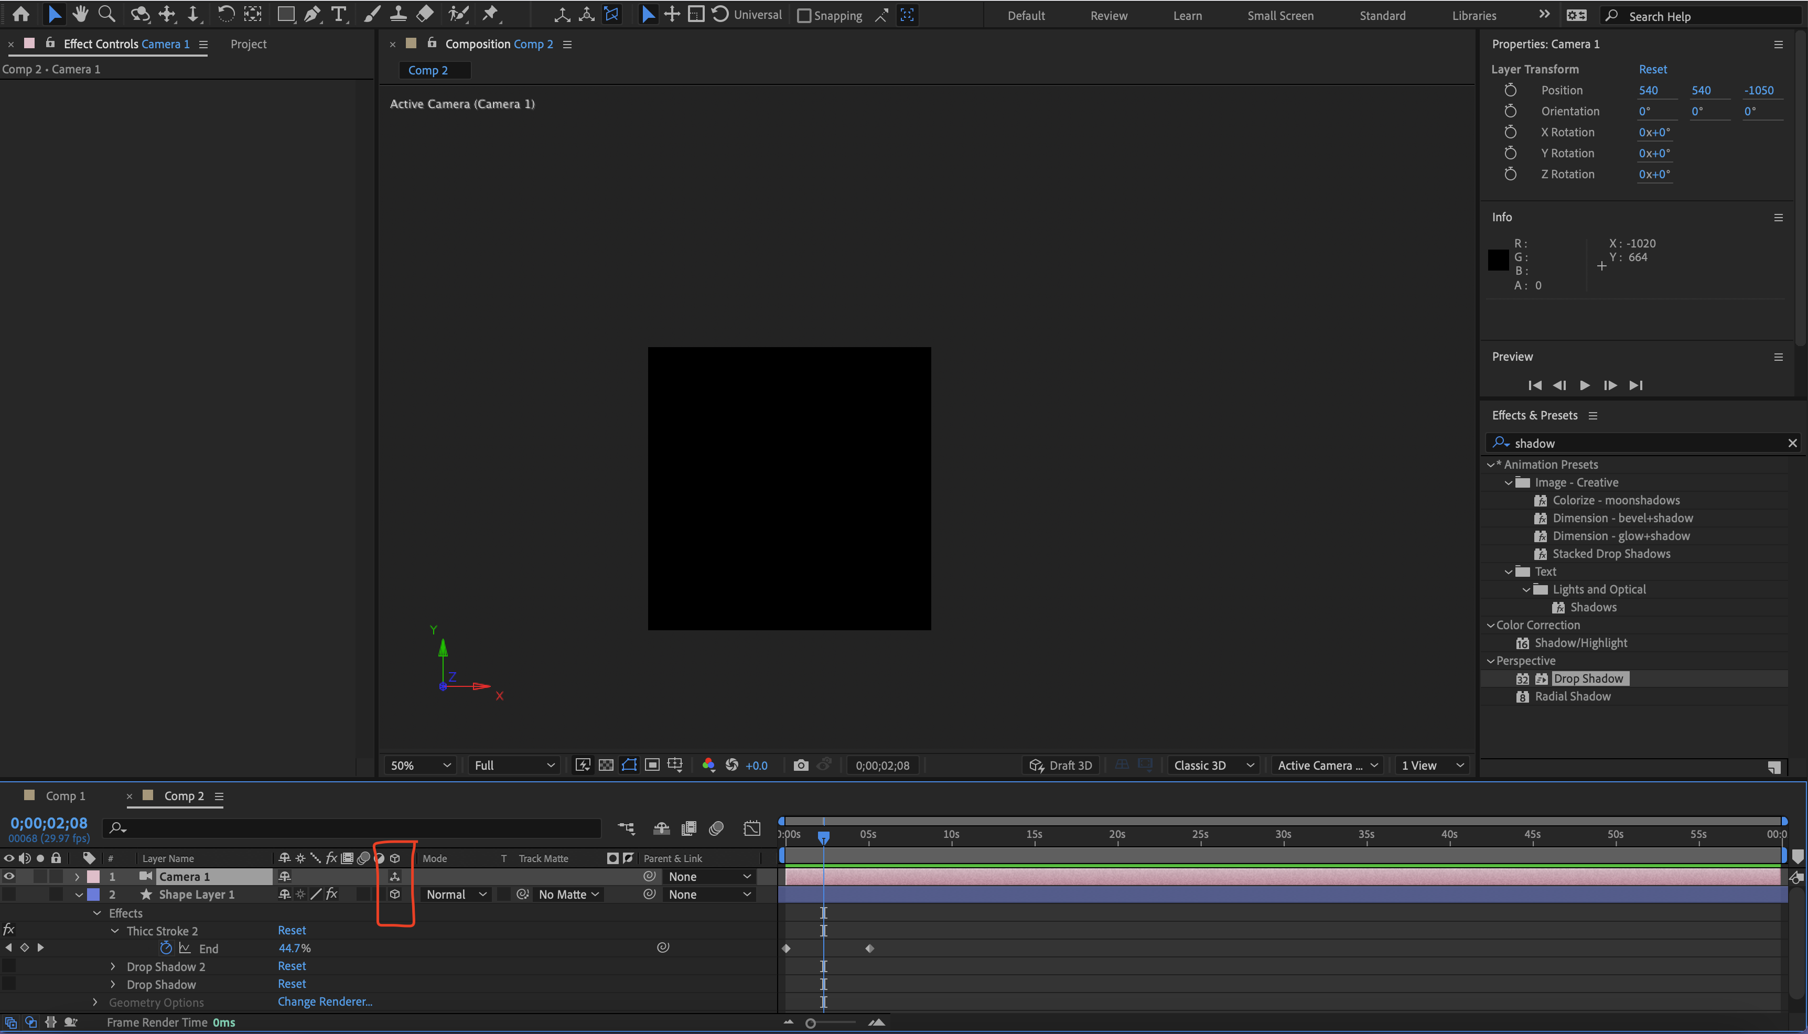1808x1034 pixels.
Task: Collapse the Thicc Stroke 2 effect
Action: click(115, 930)
